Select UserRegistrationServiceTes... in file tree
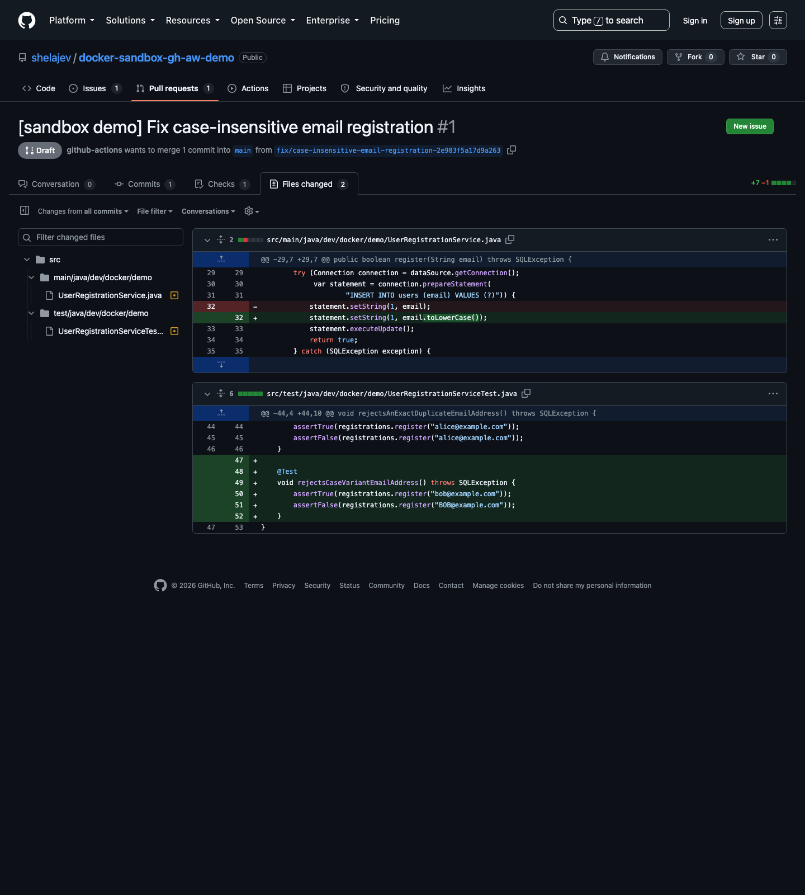This screenshot has width=805, height=895. pyautogui.click(x=111, y=331)
